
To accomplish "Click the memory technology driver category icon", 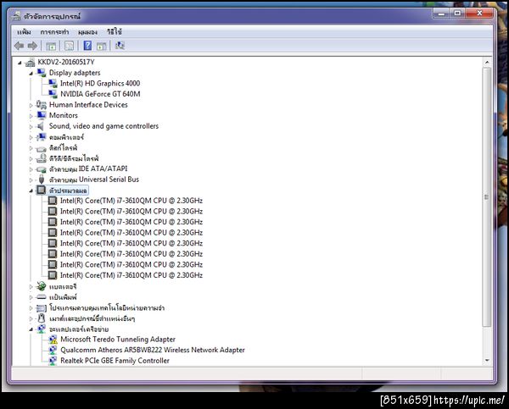I will pos(42,308).
